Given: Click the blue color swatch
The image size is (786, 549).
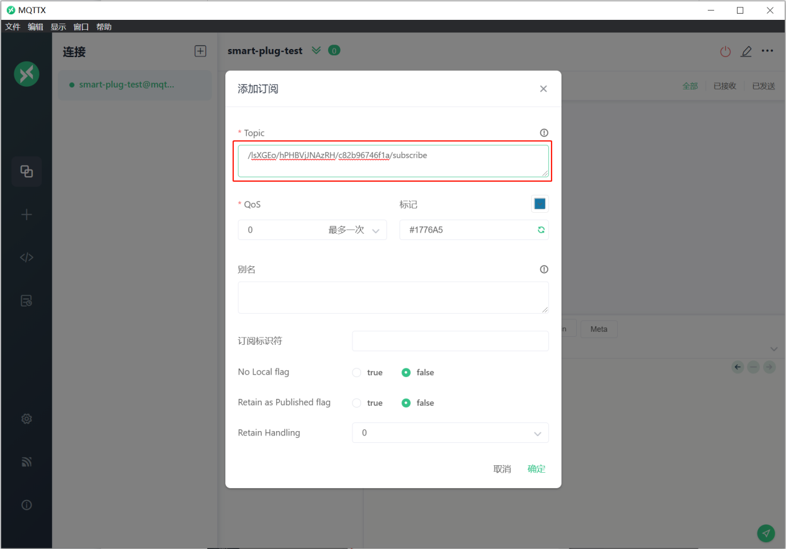Looking at the screenshot, I should click(540, 204).
